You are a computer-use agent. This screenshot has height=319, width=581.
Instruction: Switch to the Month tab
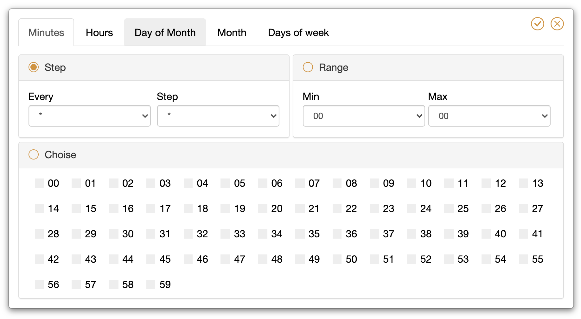[232, 33]
